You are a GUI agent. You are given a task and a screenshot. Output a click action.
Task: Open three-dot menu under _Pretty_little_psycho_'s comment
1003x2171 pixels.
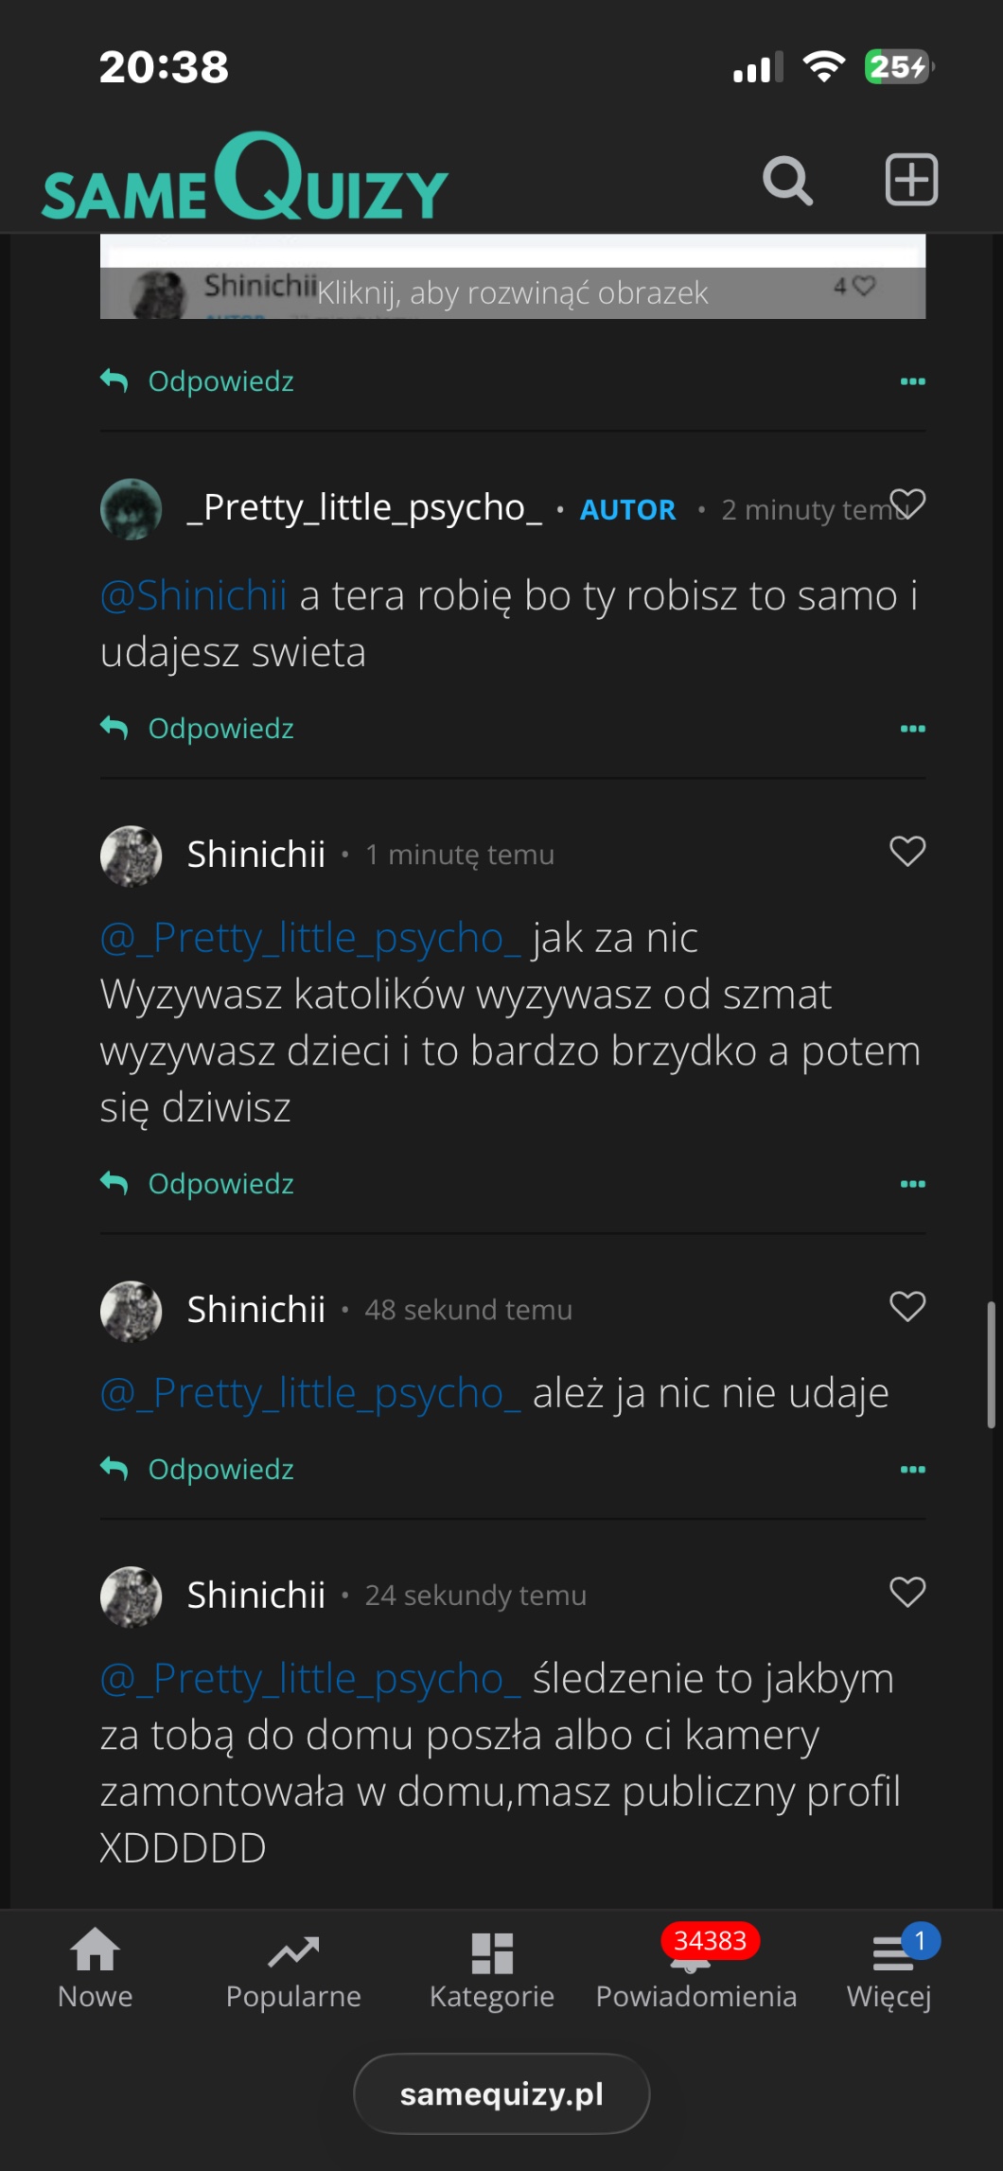click(912, 729)
